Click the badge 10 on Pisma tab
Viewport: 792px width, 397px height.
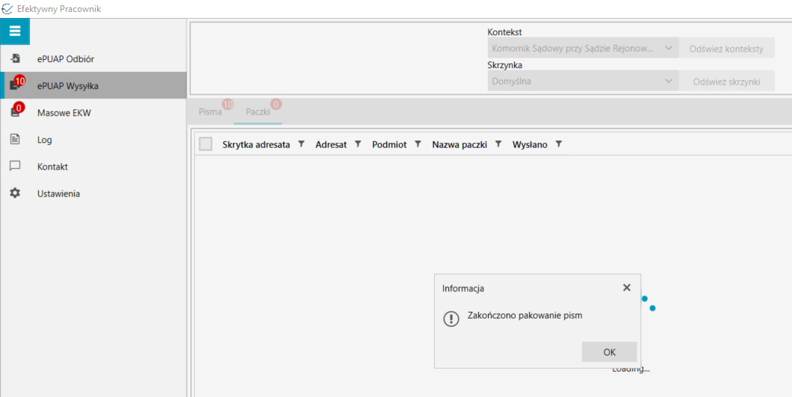pos(227,105)
